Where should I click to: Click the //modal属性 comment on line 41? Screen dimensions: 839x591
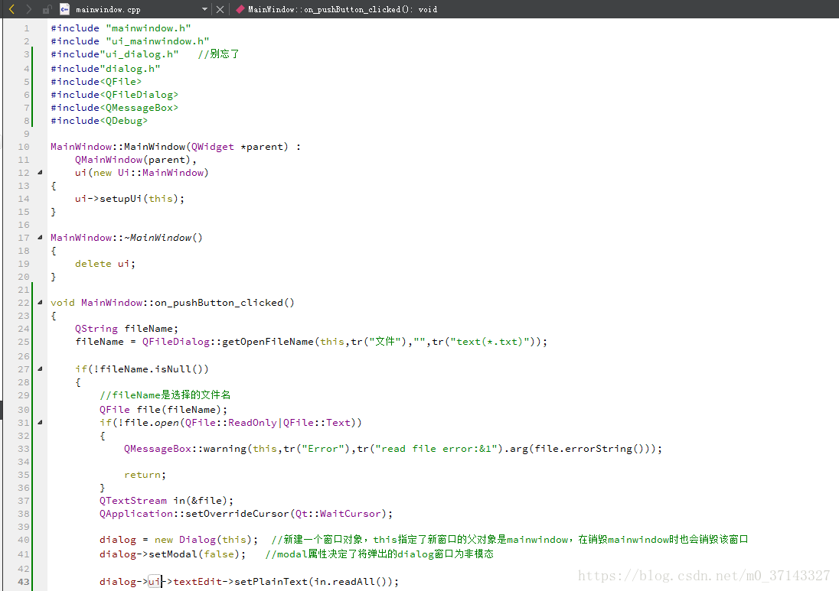tap(380, 554)
